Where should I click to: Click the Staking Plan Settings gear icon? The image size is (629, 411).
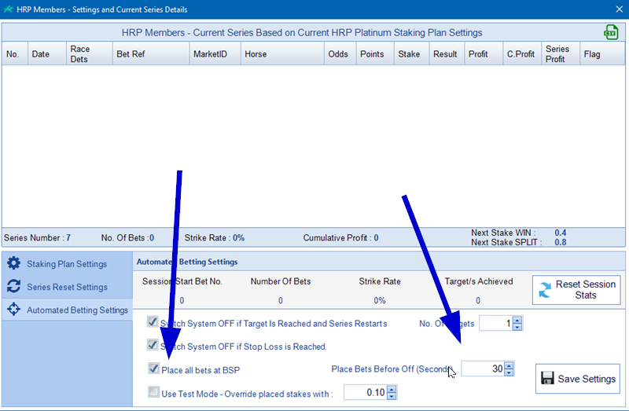[x=13, y=263]
